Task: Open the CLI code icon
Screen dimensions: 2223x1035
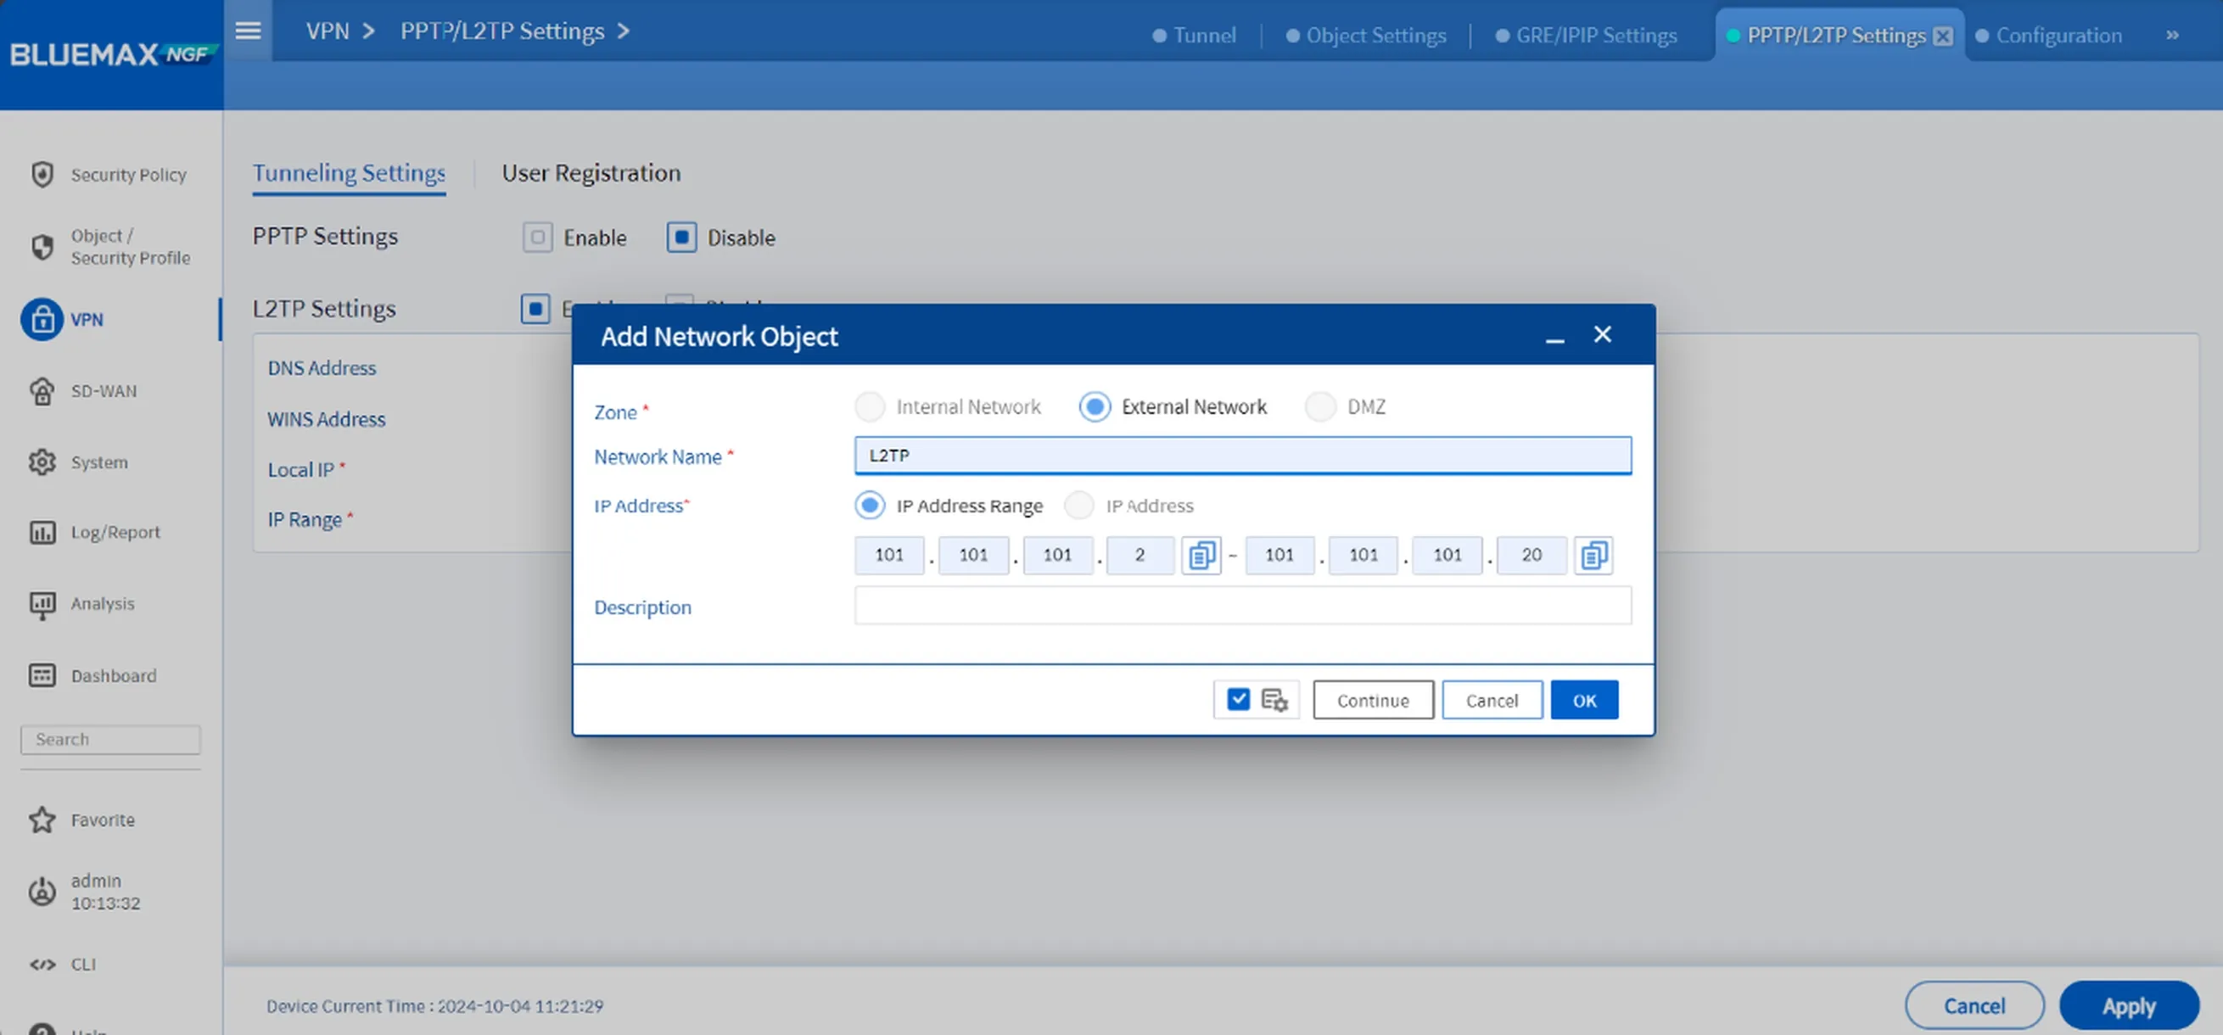Action: pos(42,965)
